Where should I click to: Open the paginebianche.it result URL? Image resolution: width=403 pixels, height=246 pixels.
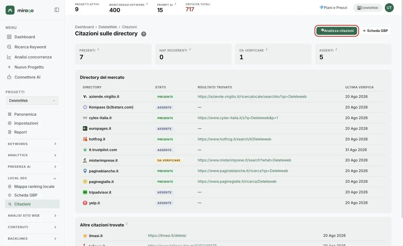(x=243, y=171)
